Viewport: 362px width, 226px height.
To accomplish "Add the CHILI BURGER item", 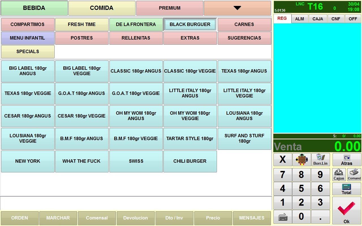I will (190, 161).
